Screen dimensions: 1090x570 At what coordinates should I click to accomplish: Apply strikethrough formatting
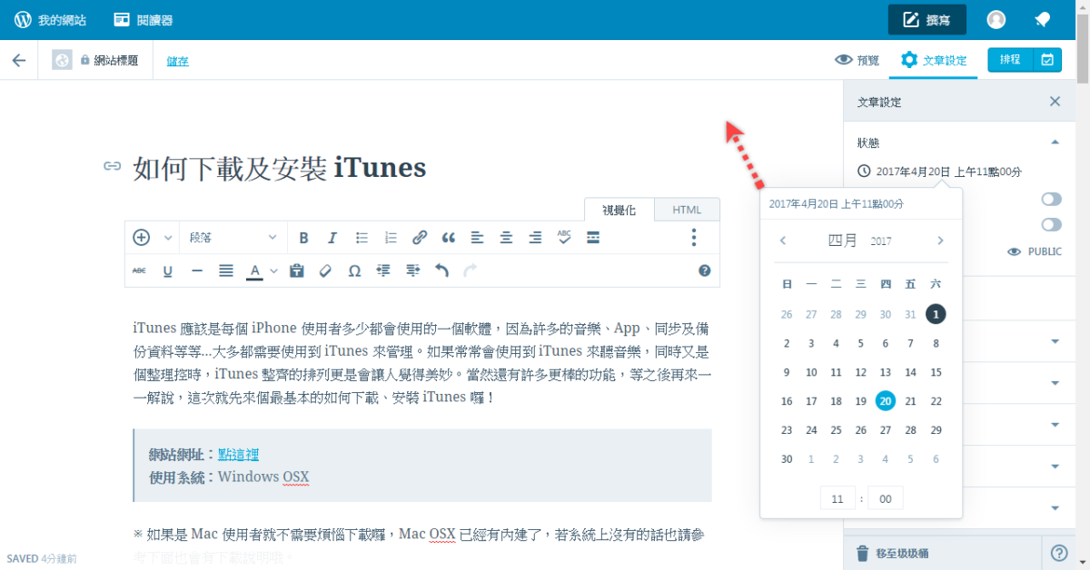point(139,270)
